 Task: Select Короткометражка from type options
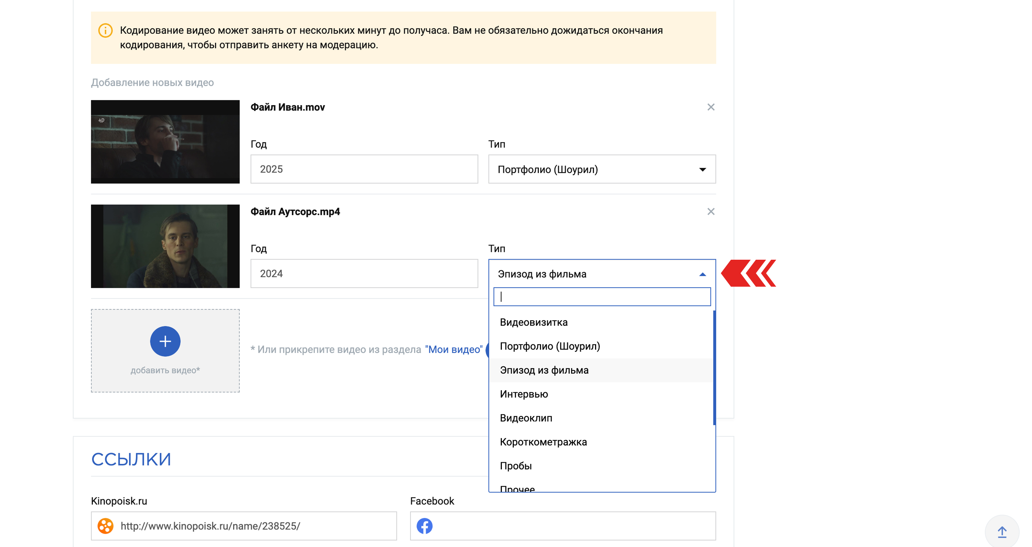tap(543, 442)
